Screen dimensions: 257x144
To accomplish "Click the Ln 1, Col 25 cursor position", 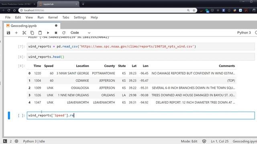I will [220, 141].
